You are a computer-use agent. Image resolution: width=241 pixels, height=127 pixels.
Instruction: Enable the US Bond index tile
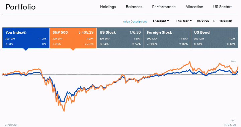click(x=215, y=38)
